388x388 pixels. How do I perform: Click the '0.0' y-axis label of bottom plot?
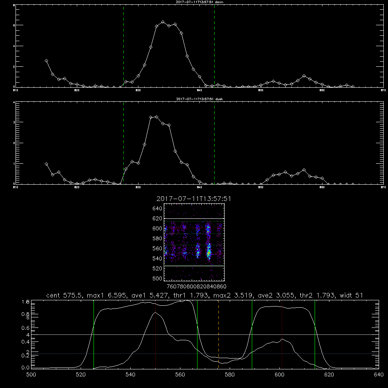click(26, 368)
